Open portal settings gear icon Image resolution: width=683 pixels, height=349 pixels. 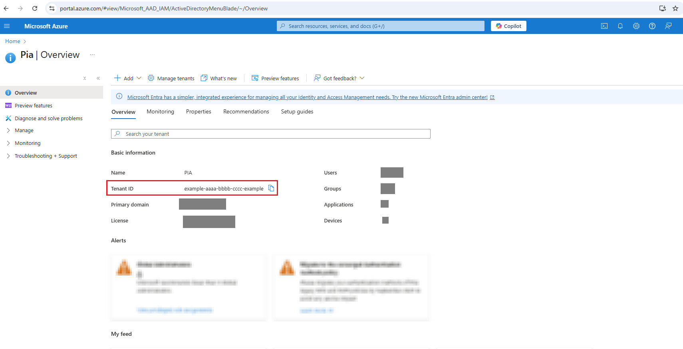click(x=636, y=26)
